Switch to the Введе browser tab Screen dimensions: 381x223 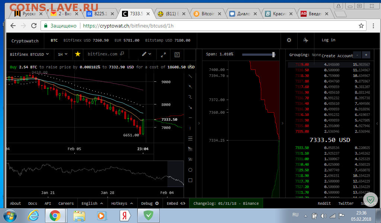314,14
